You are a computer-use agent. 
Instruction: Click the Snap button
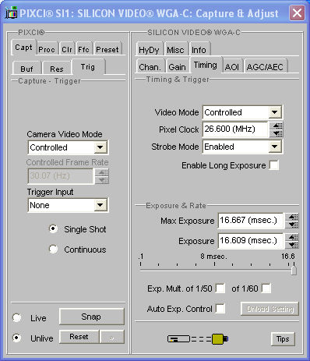pyautogui.click(x=91, y=317)
